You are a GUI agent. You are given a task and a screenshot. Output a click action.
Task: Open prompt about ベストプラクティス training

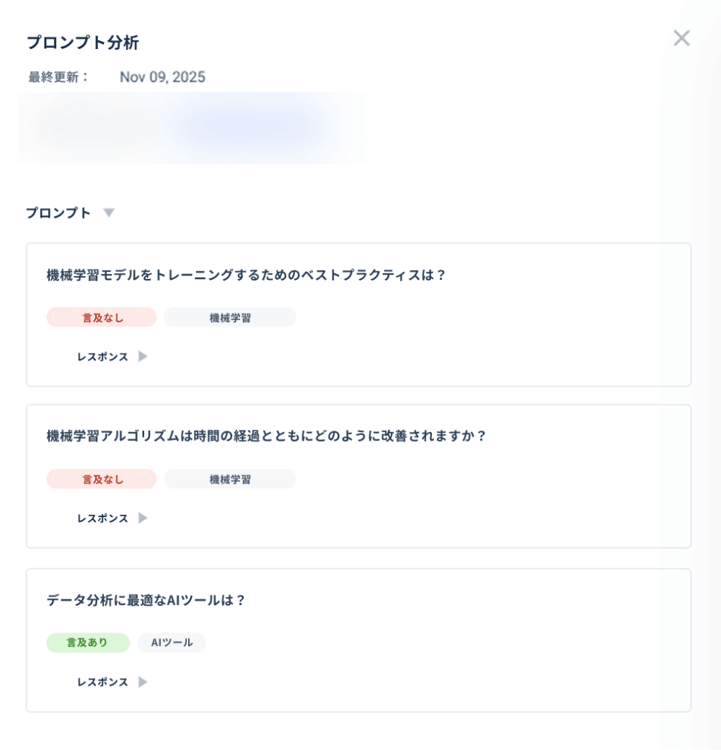click(x=246, y=275)
